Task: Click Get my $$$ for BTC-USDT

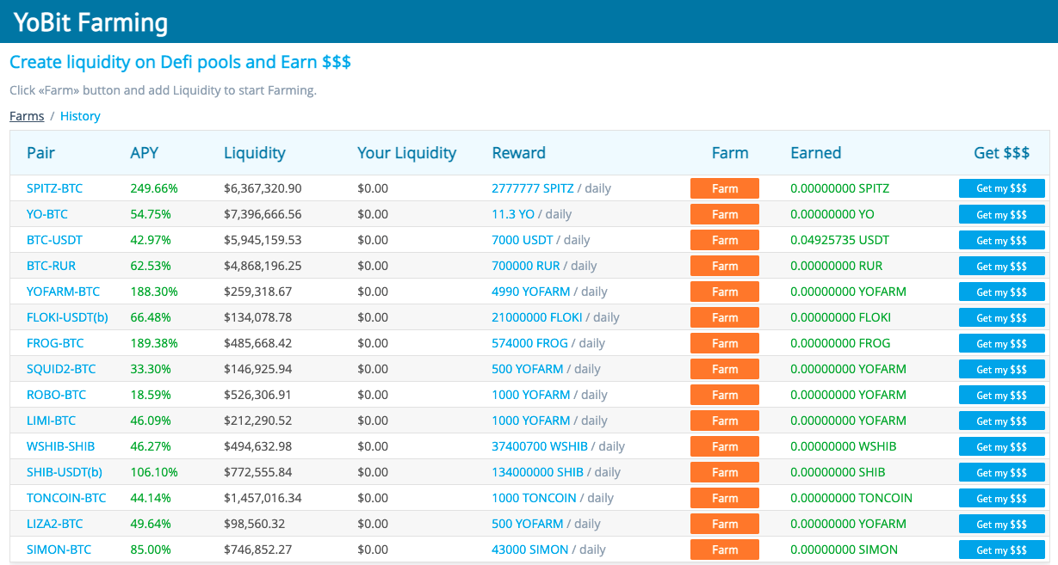Action: pos(1002,240)
